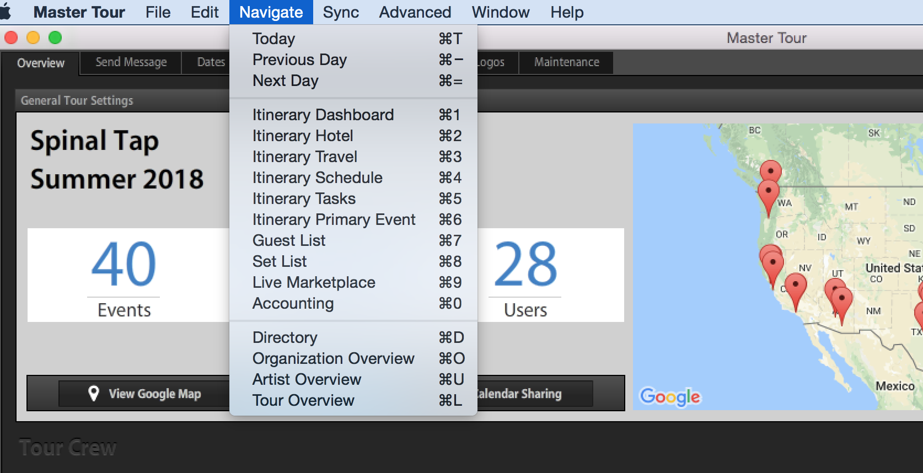
Task: Click the map pin icon on View Google Map
Action: click(94, 393)
